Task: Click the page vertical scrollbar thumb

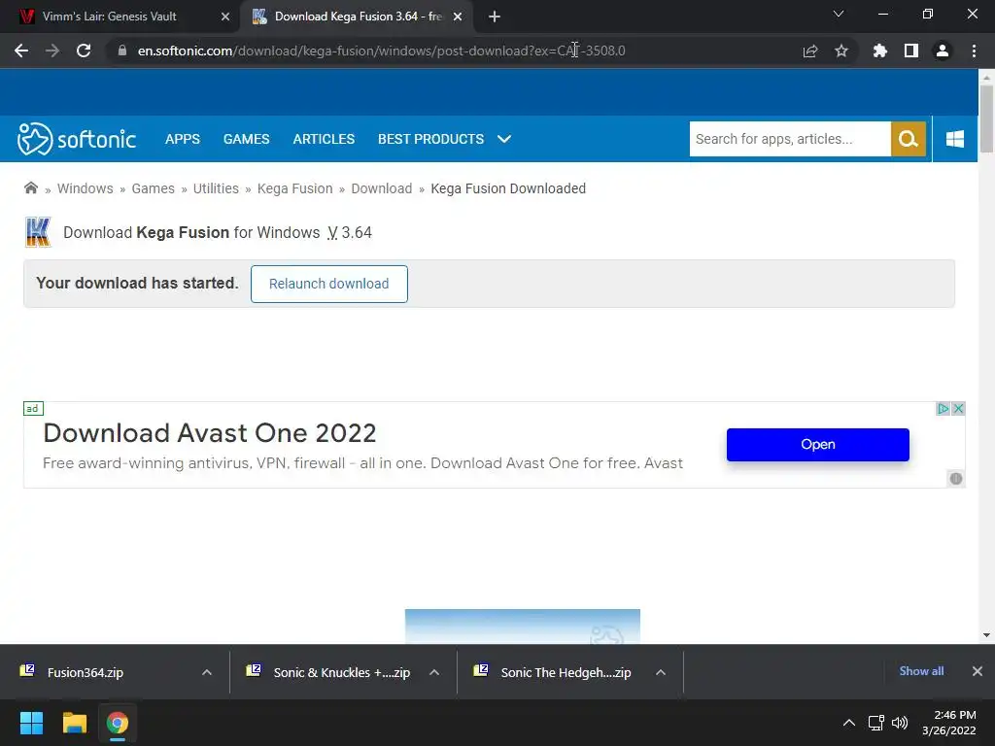Action: point(986,119)
